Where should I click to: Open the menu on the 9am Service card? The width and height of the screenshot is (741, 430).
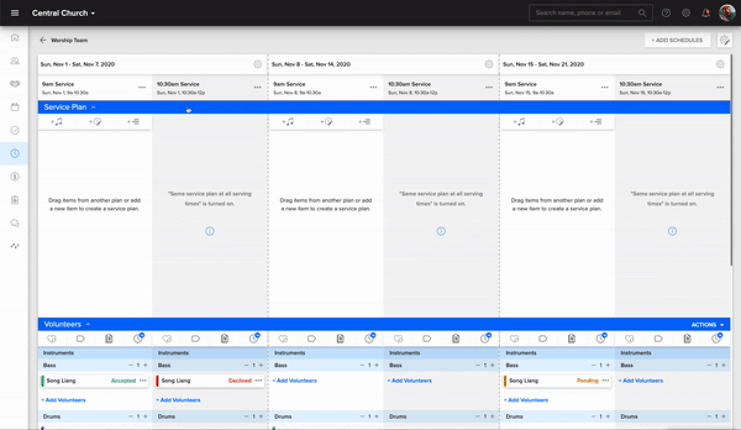click(x=142, y=86)
